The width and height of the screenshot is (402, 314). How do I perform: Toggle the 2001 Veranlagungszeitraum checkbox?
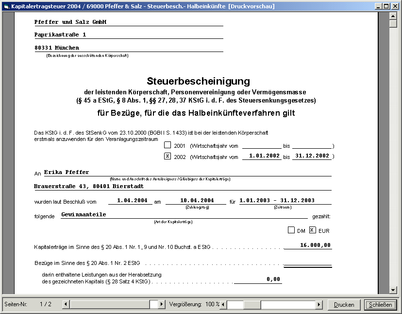[x=167, y=145]
